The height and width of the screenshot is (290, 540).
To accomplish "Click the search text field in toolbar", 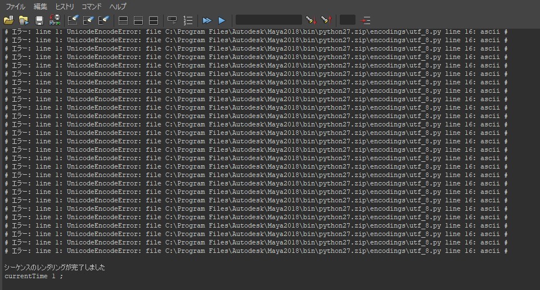I will (x=268, y=20).
